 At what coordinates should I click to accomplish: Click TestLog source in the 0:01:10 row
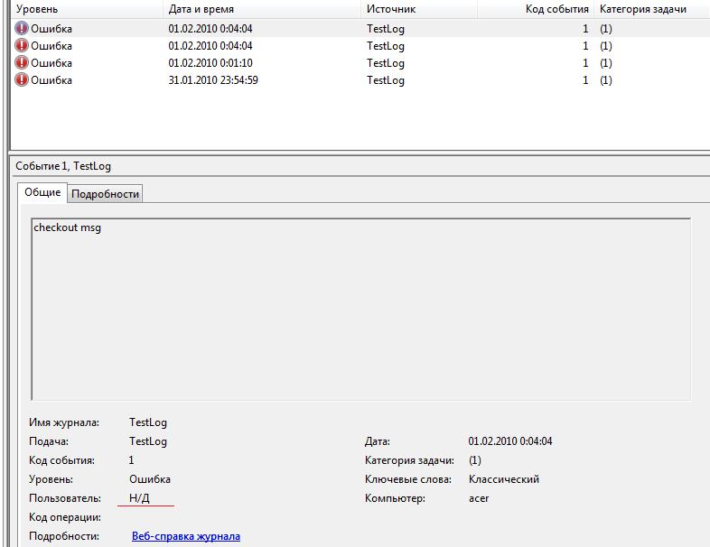pyautogui.click(x=386, y=63)
